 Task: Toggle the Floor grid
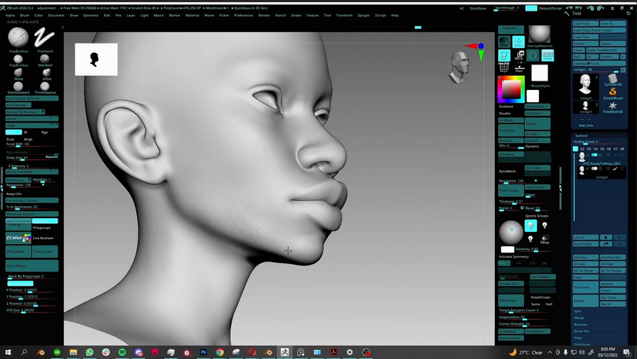[x=519, y=68]
